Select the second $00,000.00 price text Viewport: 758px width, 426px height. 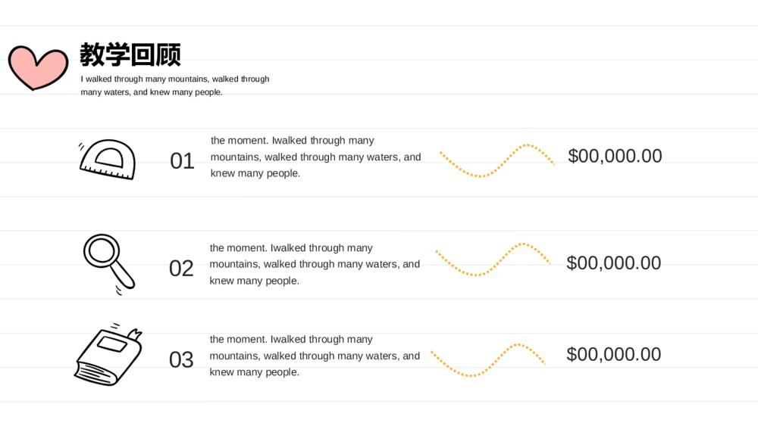(x=614, y=263)
